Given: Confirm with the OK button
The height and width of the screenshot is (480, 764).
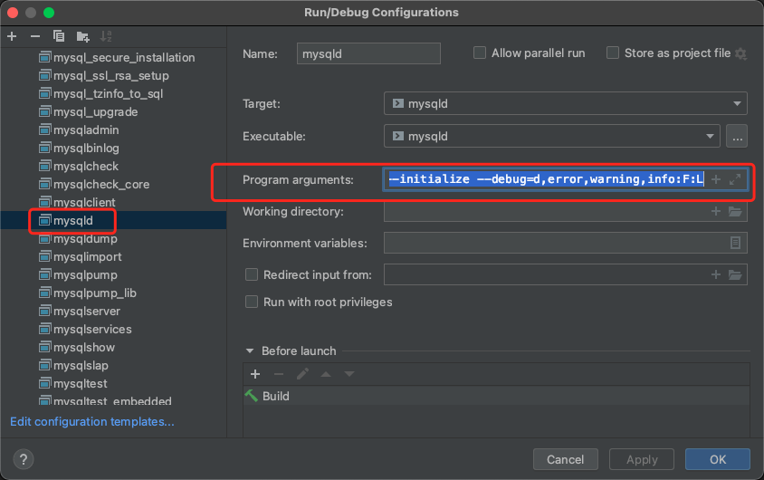Looking at the screenshot, I should (x=718, y=459).
